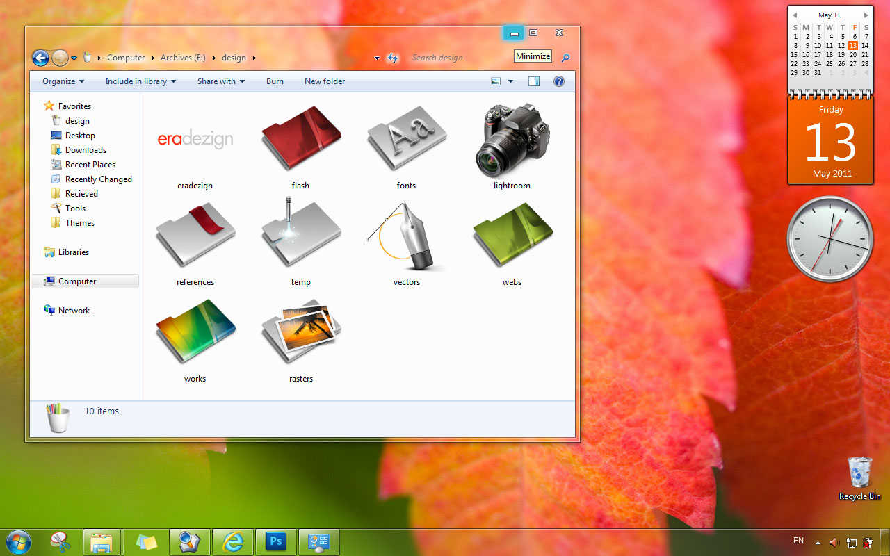
Task: Select the green webs folder
Action: pos(512,235)
